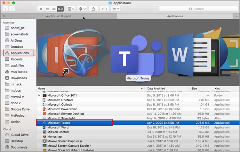The image size is (240, 152).
Task: Open MyProject folder in the sidebar
Action: click(18, 115)
